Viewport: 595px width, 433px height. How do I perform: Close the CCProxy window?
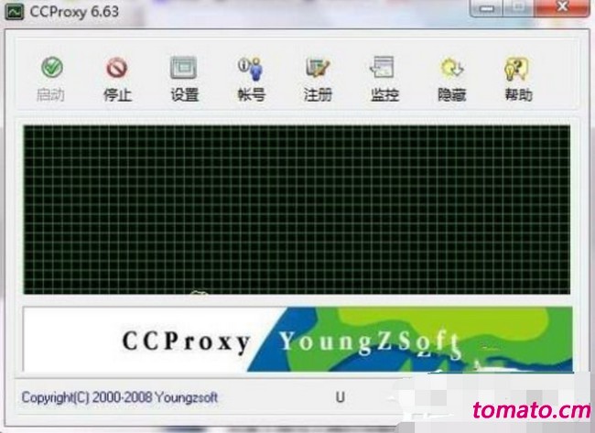pos(562,8)
